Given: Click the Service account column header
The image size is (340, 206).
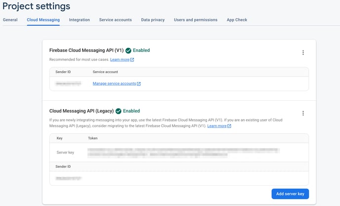Looking at the screenshot, I should (105, 72).
